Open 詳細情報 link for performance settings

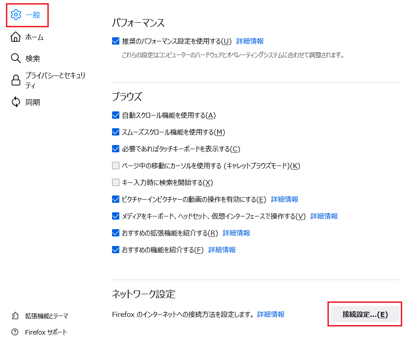(x=250, y=41)
